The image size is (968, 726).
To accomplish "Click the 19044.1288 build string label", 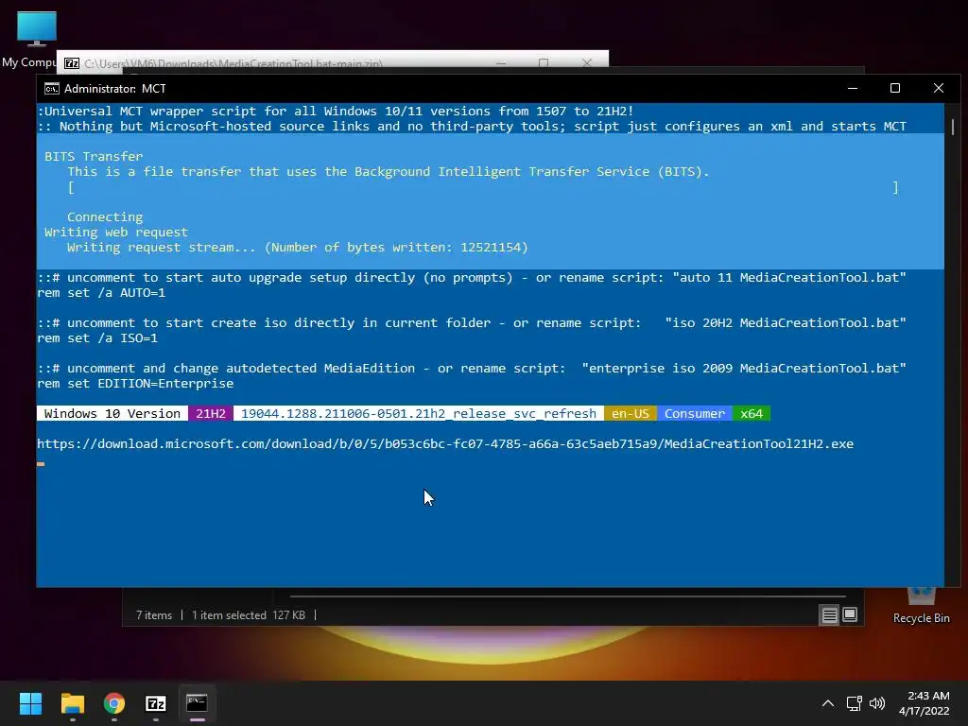I will 419,414.
